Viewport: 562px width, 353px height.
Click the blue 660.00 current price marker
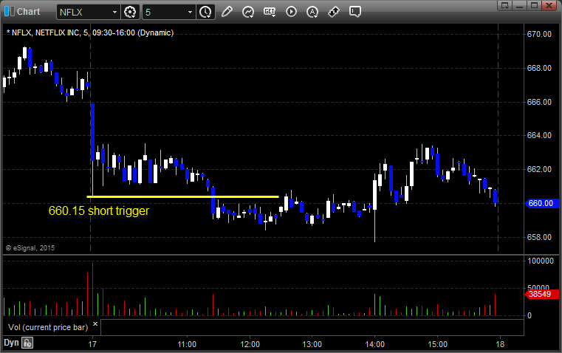541,203
